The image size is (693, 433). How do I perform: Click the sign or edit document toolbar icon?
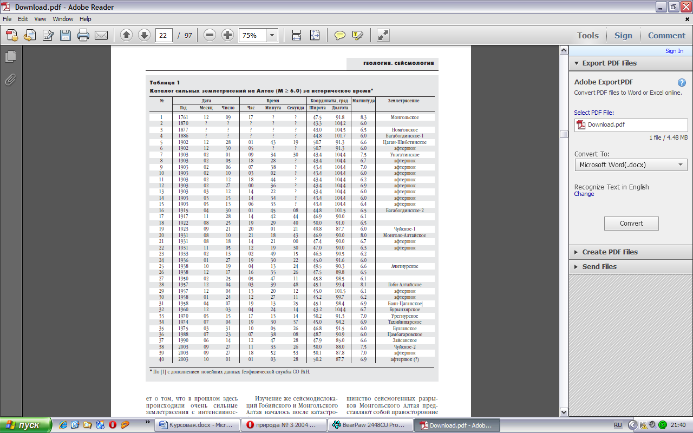coord(48,35)
